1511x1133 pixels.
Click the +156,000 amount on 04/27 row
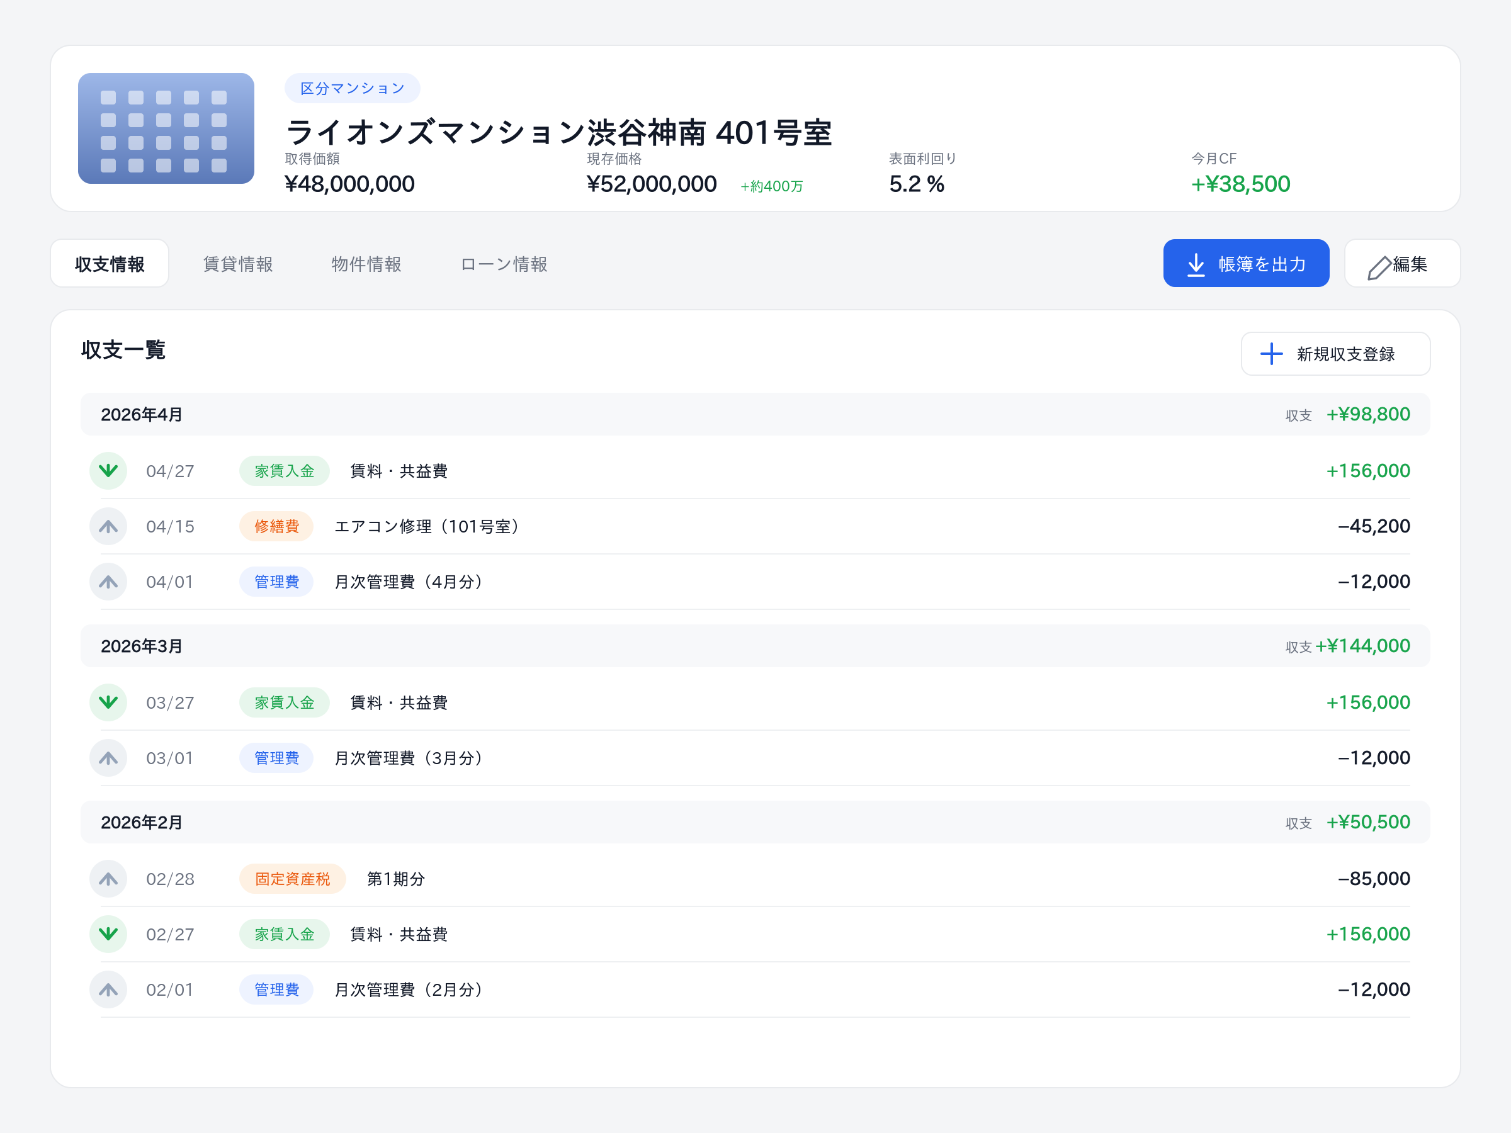pos(1368,471)
